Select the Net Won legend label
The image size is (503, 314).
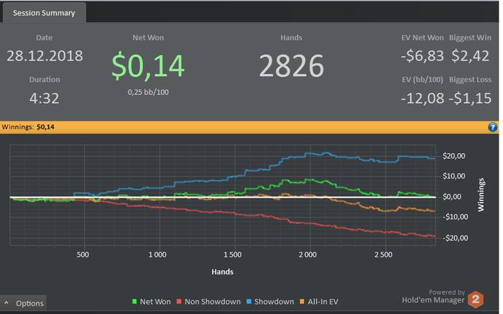coord(155,302)
